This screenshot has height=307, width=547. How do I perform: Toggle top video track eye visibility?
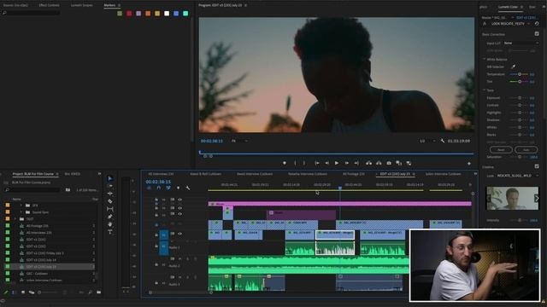pos(179,200)
